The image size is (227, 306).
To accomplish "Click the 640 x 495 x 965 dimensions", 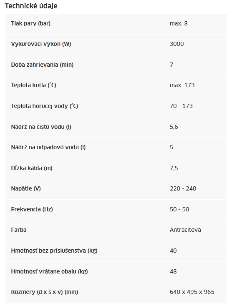I will click(x=192, y=292).
